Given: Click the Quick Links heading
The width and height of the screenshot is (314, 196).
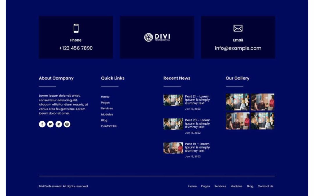Looking at the screenshot, I should point(113,78).
